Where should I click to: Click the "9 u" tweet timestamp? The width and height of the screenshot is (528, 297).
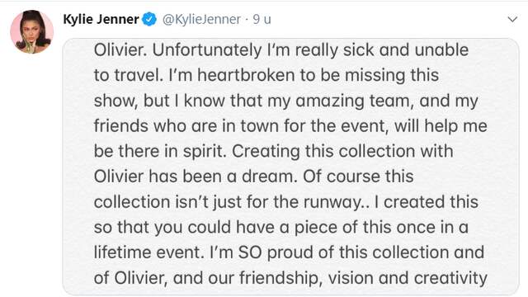(262, 19)
